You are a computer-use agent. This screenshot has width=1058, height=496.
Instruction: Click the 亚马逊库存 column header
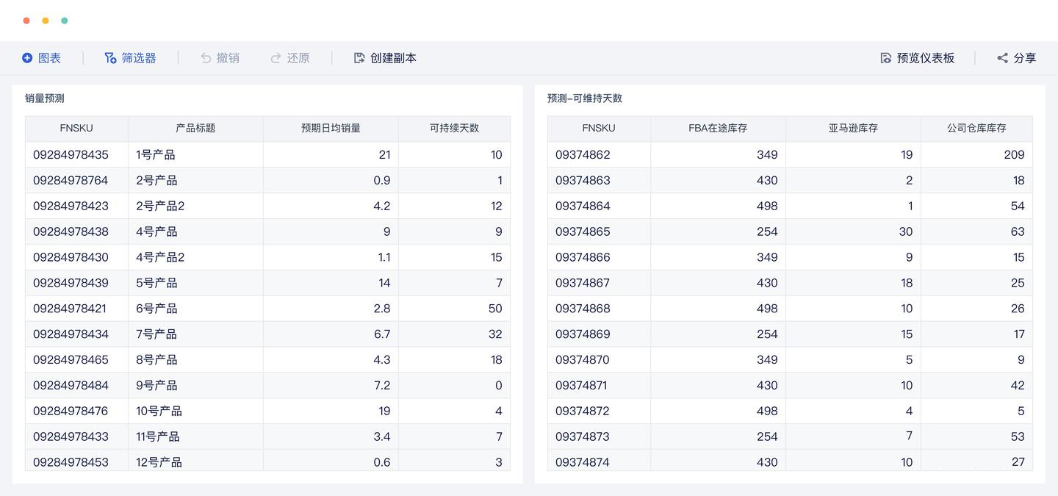click(x=853, y=128)
